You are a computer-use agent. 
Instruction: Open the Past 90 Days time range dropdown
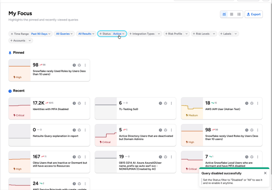click(41, 34)
